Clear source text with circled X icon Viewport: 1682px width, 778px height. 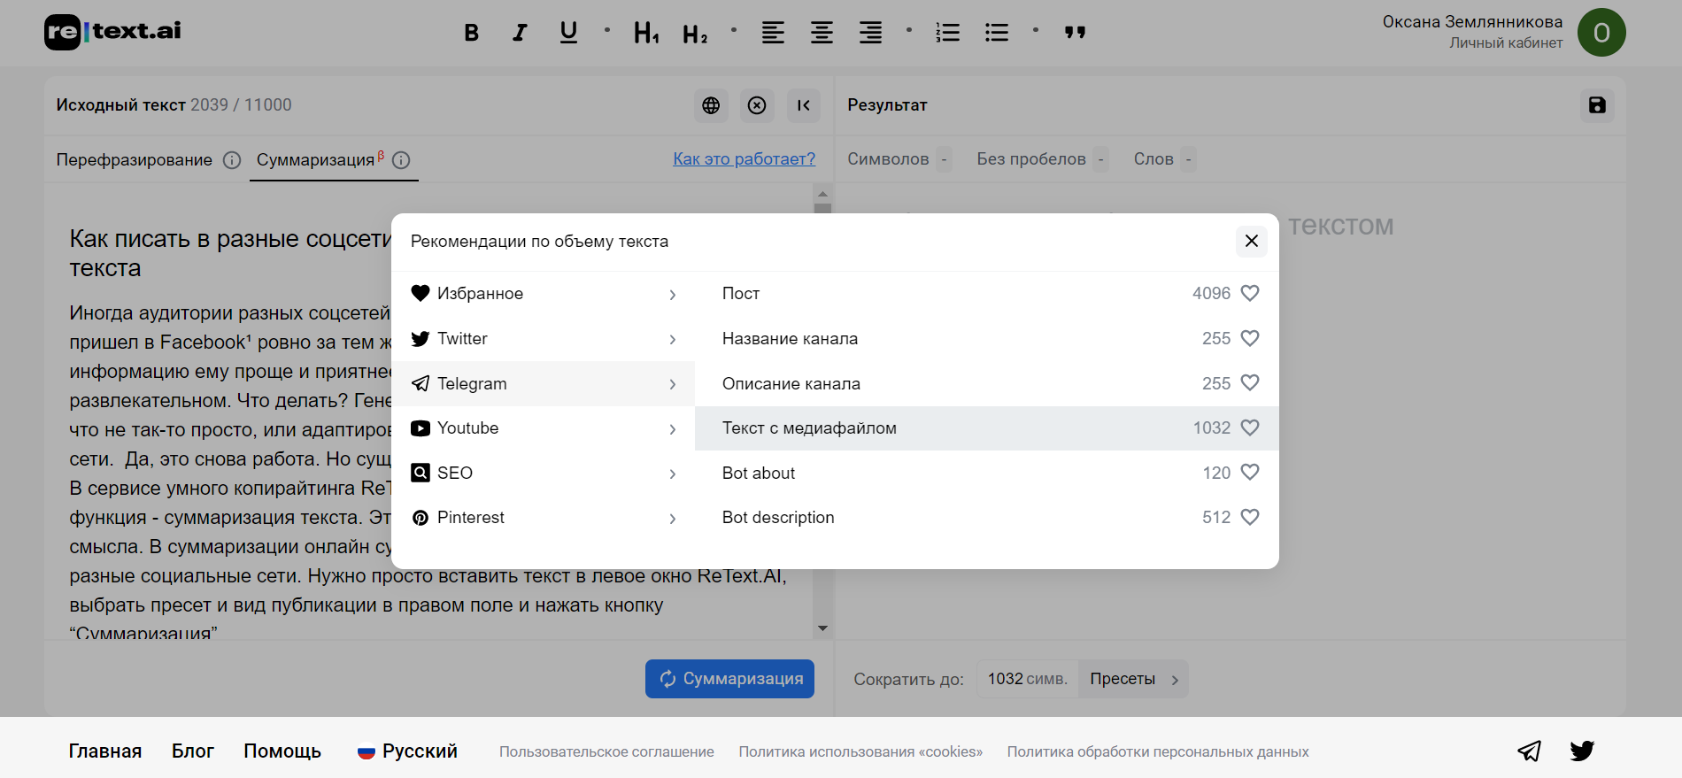[x=757, y=105]
